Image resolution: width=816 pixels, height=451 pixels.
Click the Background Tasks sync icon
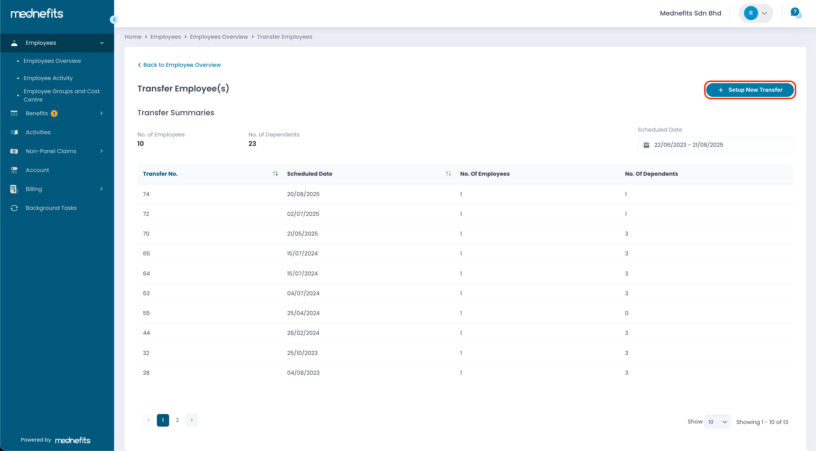click(14, 208)
